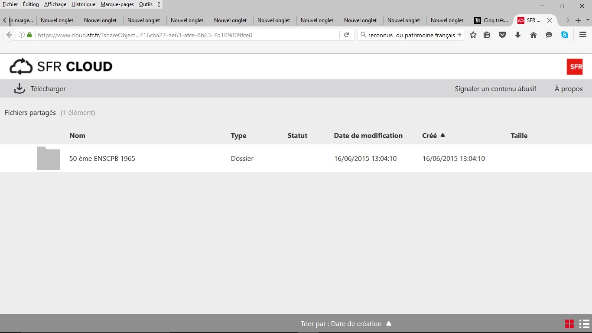Switch to grid view using red tiles icon
The width and height of the screenshot is (592, 333).
click(569, 324)
